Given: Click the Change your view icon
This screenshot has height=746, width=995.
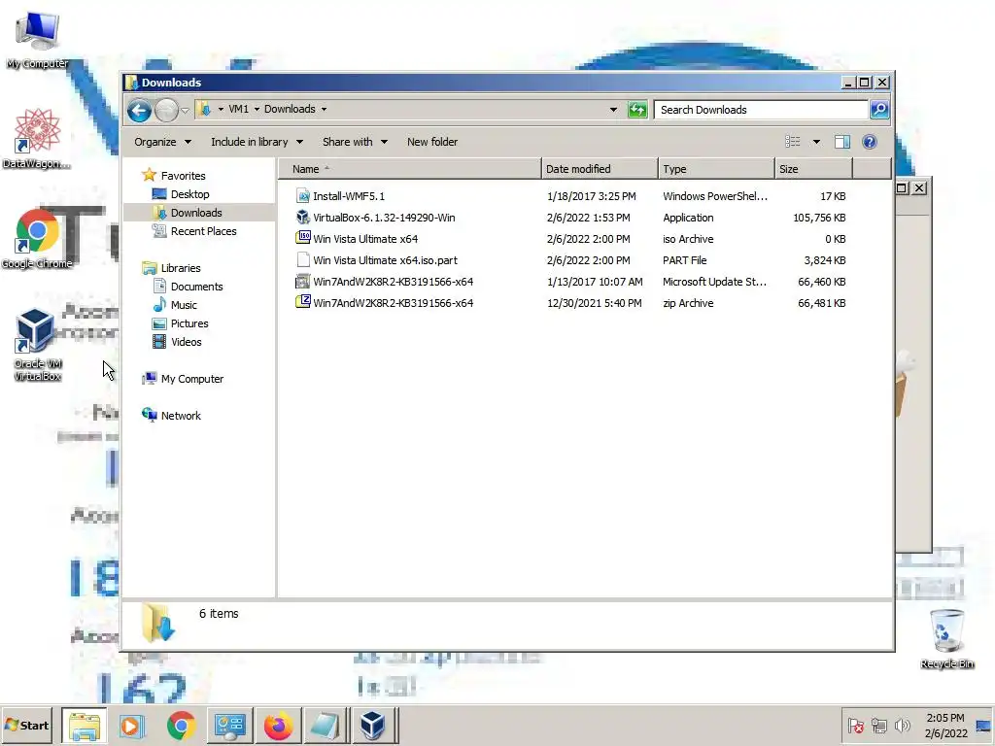Looking at the screenshot, I should pos(793,142).
